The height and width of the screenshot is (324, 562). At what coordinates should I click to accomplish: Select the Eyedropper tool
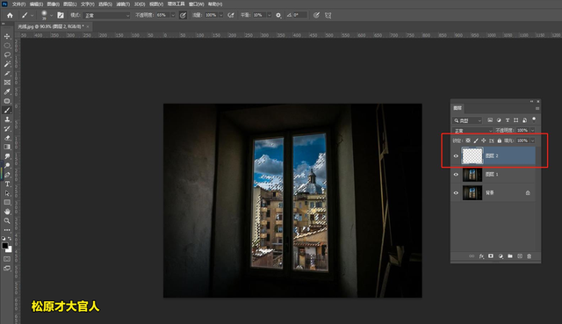pos(7,91)
